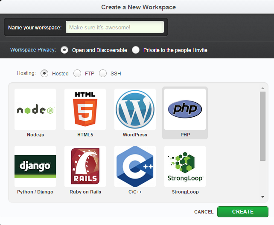This screenshot has height=225, width=274.
Task: Click the Workspace Privacy label link
Action: [33, 50]
